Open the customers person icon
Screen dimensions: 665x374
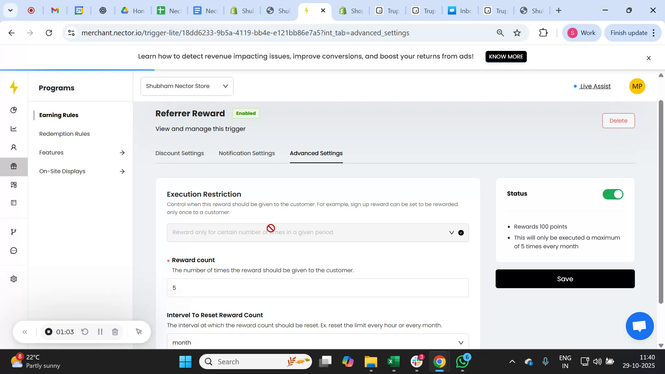click(x=14, y=147)
